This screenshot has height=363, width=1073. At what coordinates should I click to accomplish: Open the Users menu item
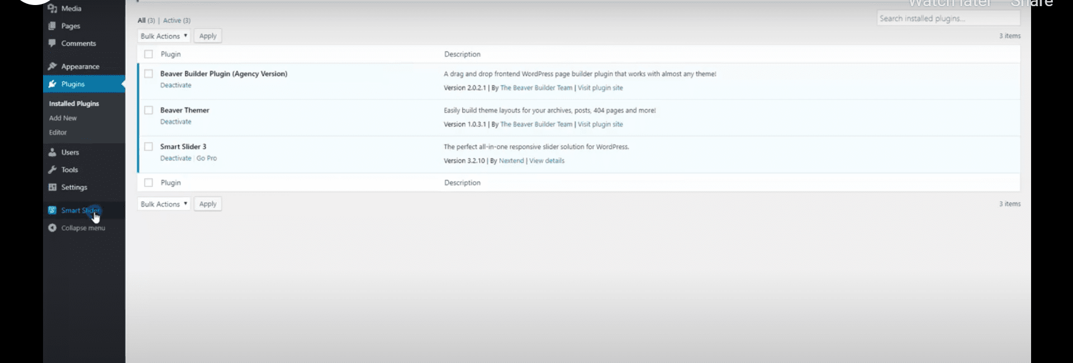pos(70,152)
